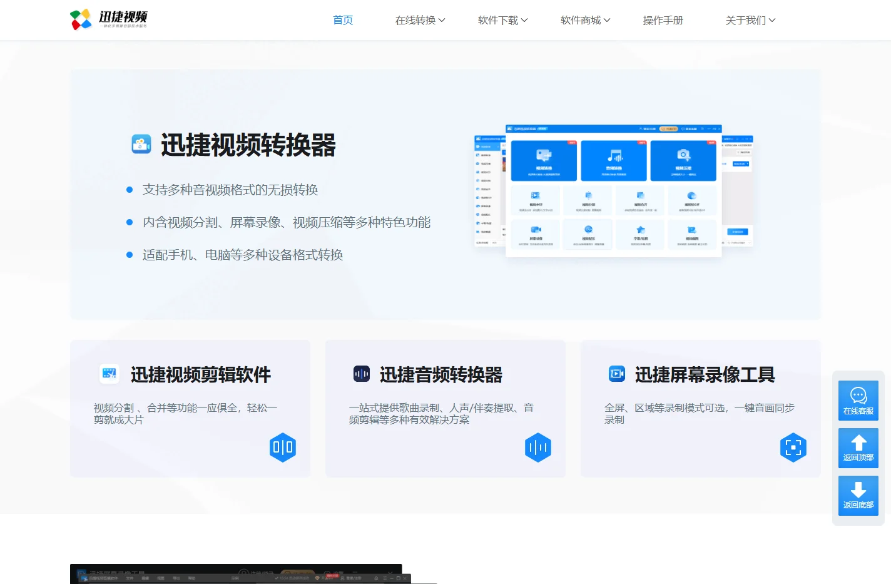Viewport: 891px width, 584px height.
Task: Click text 适配手机、电脑等多种设备格式转换
Action: (243, 255)
